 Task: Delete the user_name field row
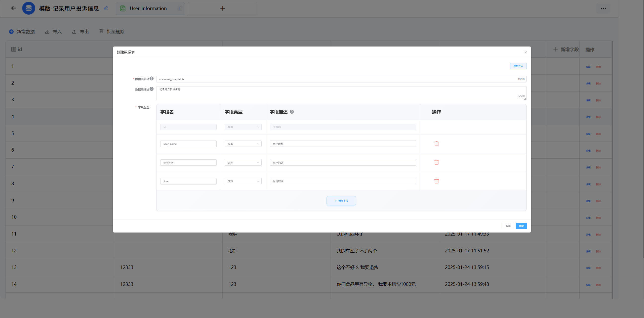tap(436, 144)
